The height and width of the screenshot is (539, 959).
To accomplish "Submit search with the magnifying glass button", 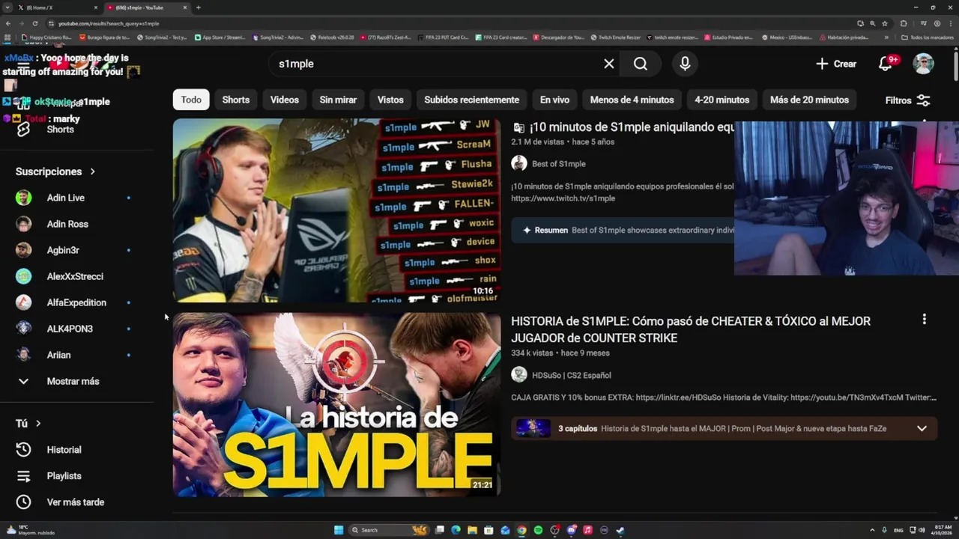I will pyautogui.click(x=641, y=64).
